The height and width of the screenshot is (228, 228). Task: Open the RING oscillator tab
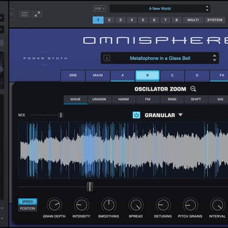[x=172, y=100]
